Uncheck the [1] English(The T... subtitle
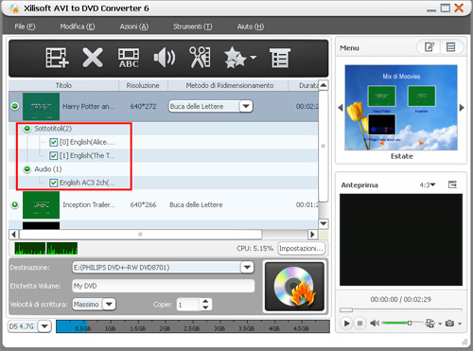 point(53,156)
